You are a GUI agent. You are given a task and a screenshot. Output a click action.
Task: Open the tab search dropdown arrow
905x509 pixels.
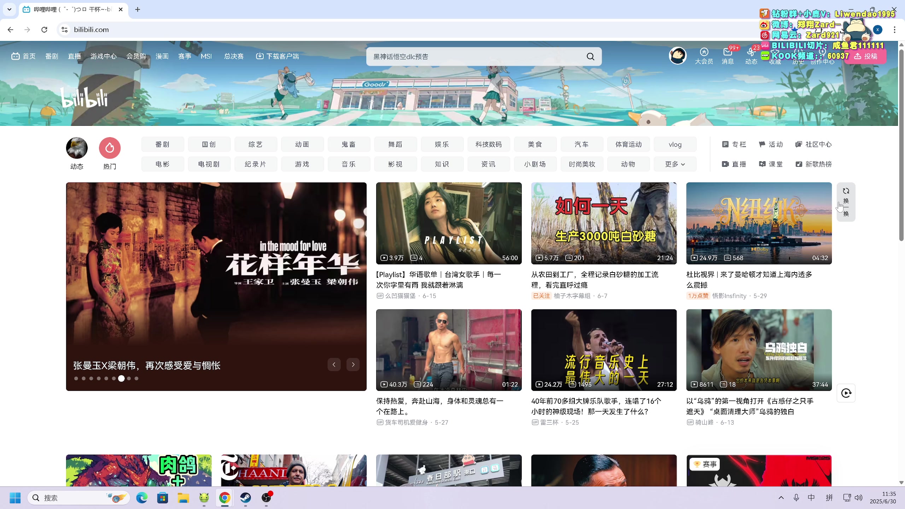click(x=10, y=10)
